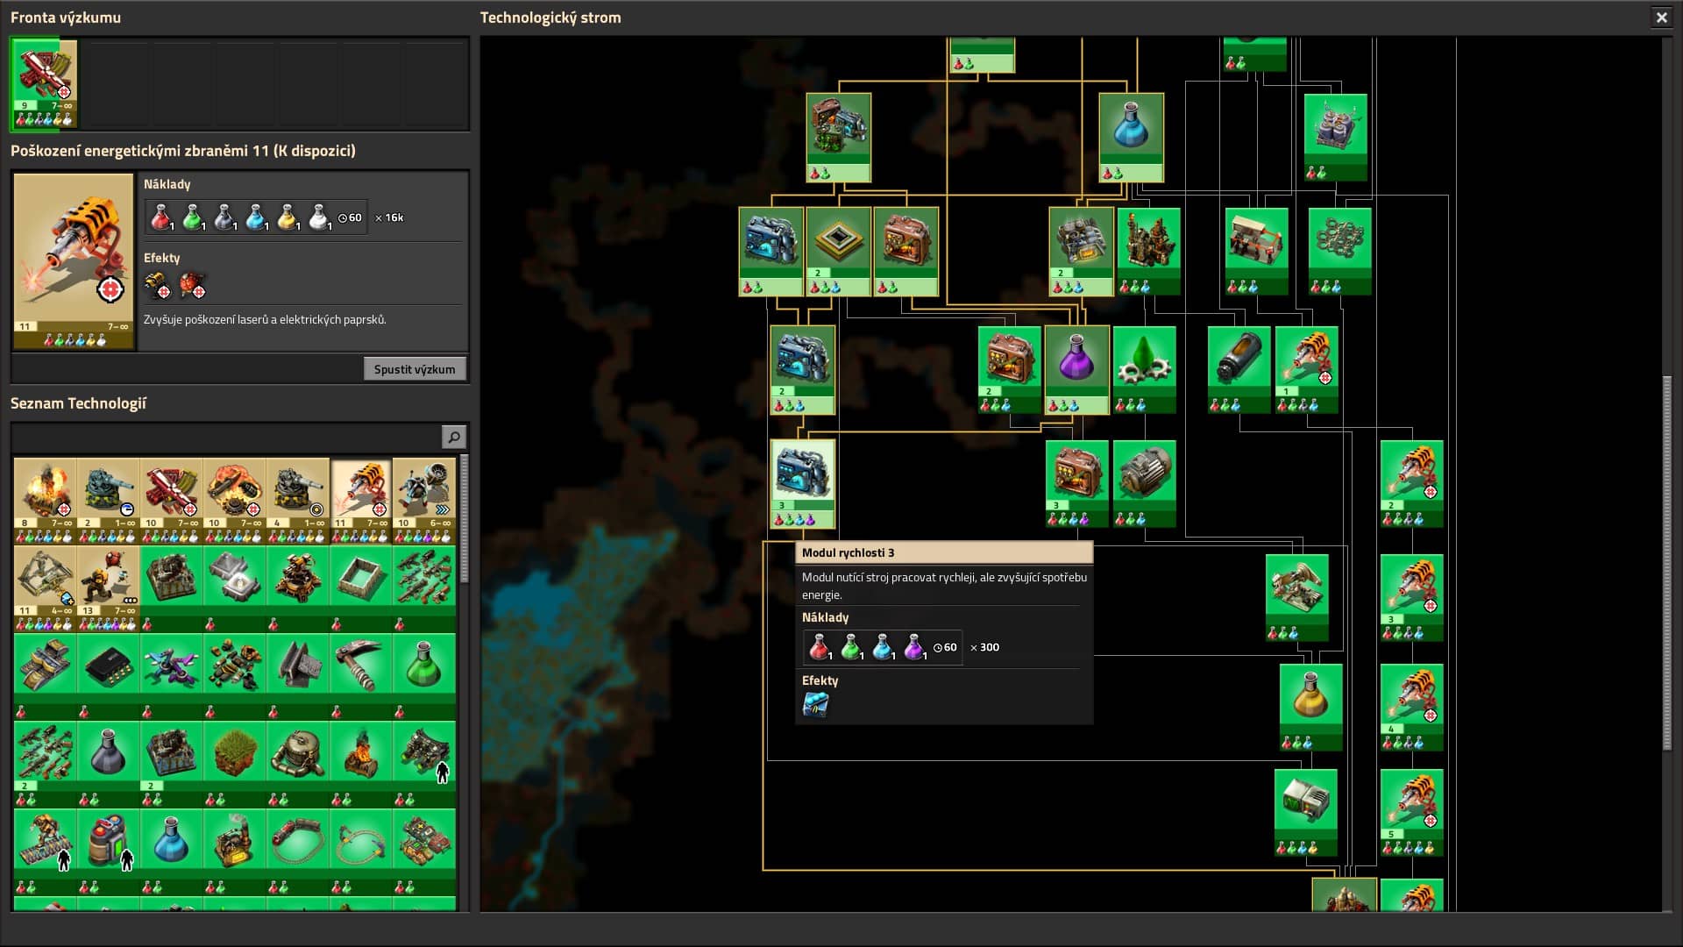Select blue chemical science pack in list
This screenshot has width=1683, height=947.
(x=172, y=851)
